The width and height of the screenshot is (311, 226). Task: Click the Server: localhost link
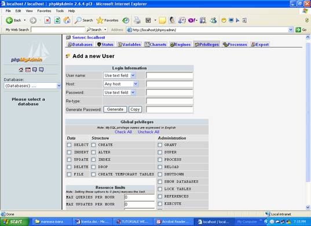[x=89, y=38]
